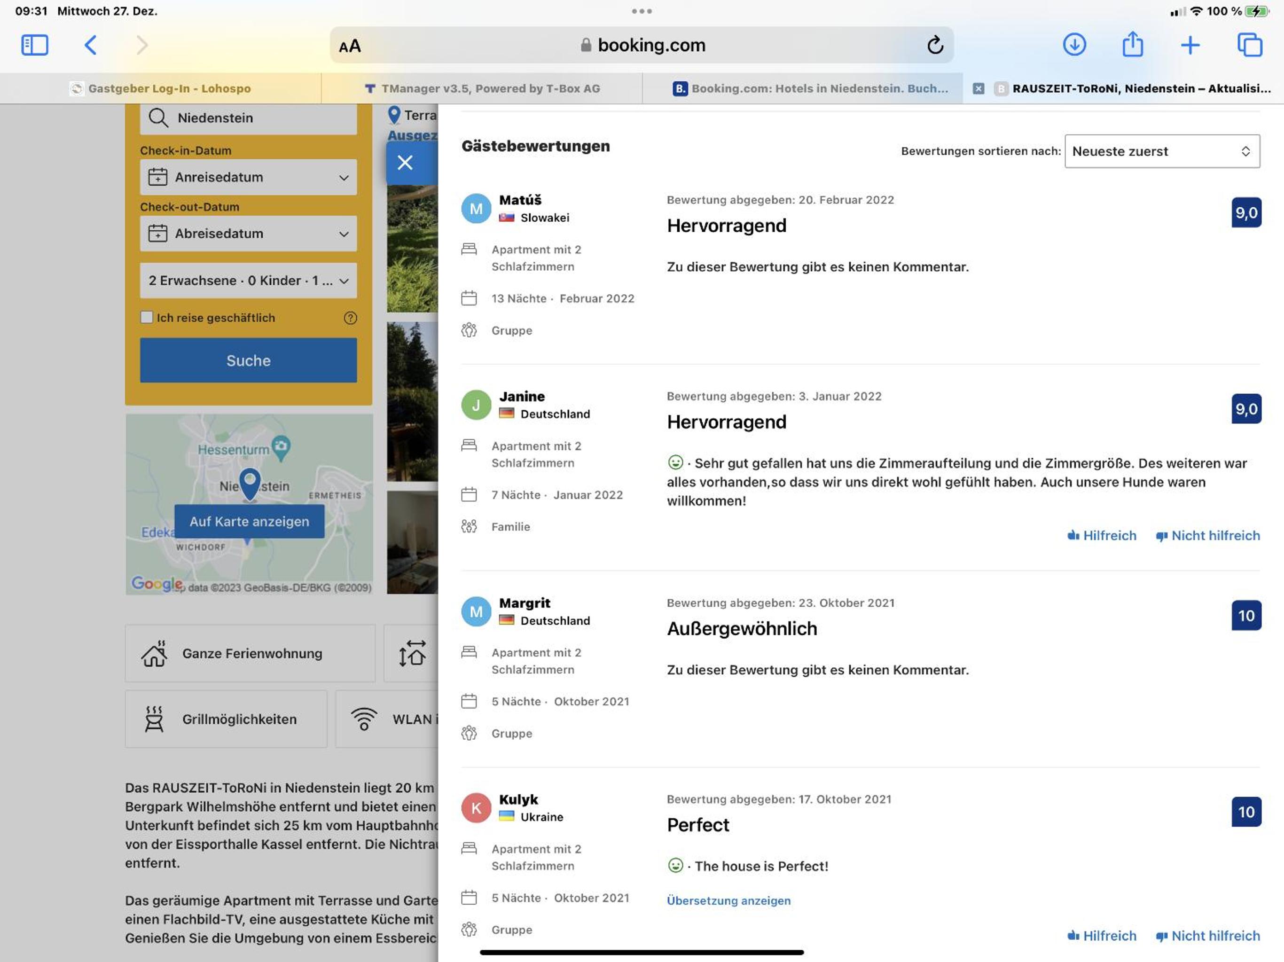Viewport: 1284px width, 962px height.
Task: Open the 2 Erwachsene guests dropdown
Action: pos(249,281)
